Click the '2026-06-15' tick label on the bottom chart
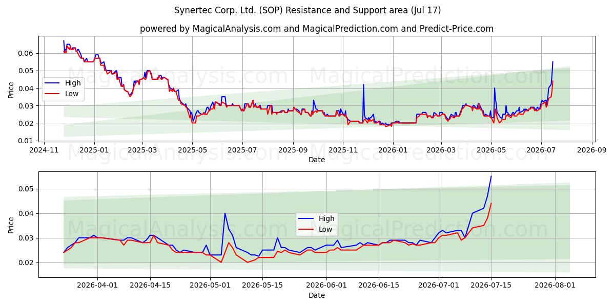The image size is (615, 307). 379,286
